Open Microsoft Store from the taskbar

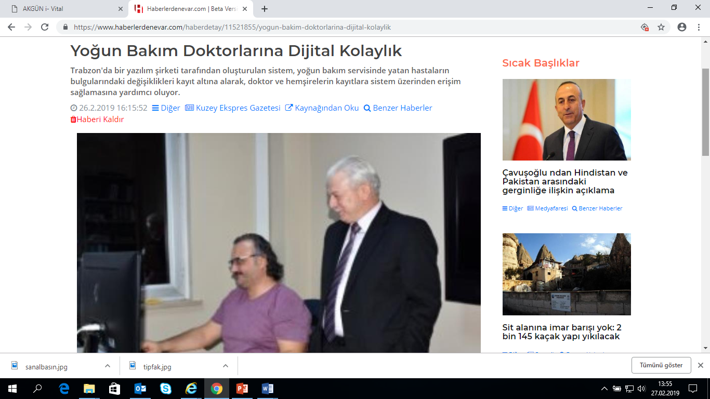point(115,389)
